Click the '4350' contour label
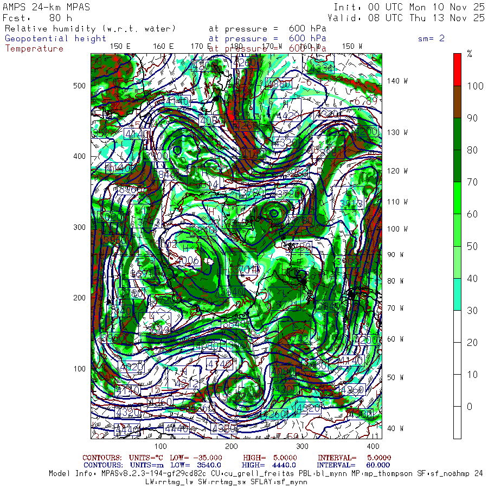Viewport: 488px width, 488px height. coord(224,428)
